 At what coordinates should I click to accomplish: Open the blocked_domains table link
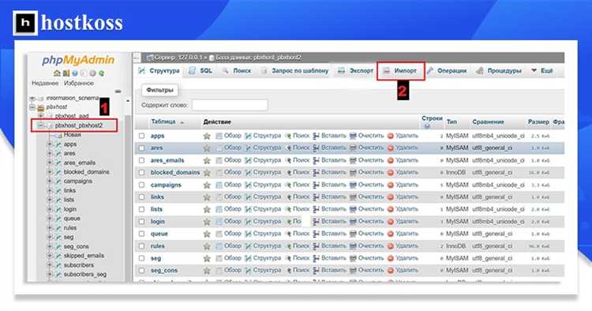pos(175,173)
